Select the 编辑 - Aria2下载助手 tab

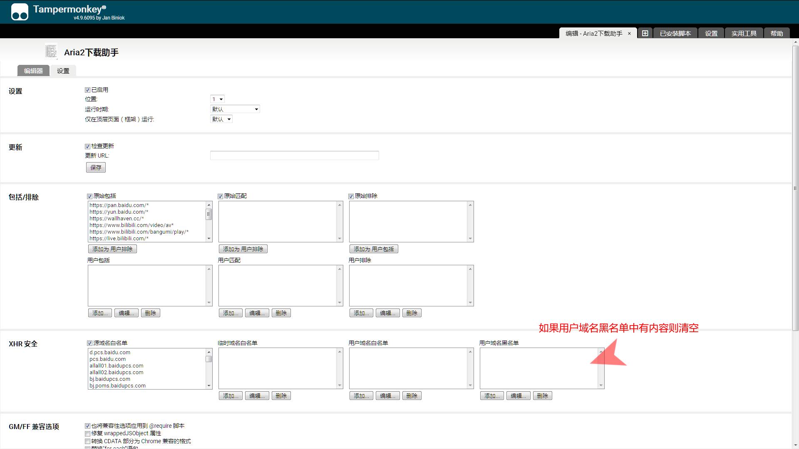[594, 34]
